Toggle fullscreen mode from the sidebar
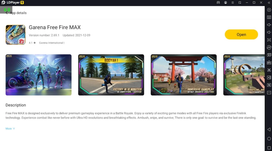This screenshot has width=272, height=151. [x=269, y=40]
